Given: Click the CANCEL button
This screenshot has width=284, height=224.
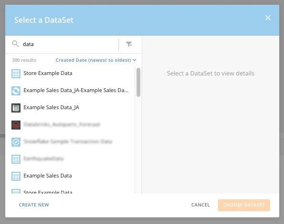Looking at the screenshot, I should (x=200, y=205).
